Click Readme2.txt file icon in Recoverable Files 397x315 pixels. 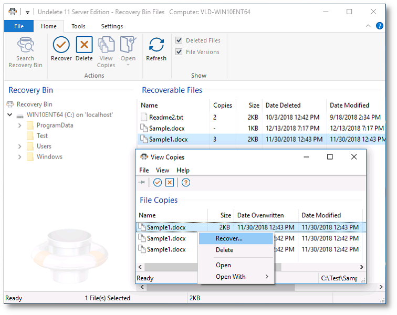144,117
